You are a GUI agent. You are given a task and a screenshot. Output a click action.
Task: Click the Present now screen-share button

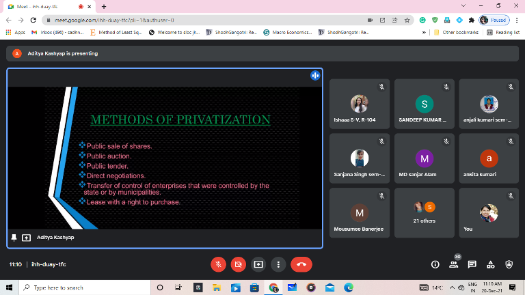(258, 264)
